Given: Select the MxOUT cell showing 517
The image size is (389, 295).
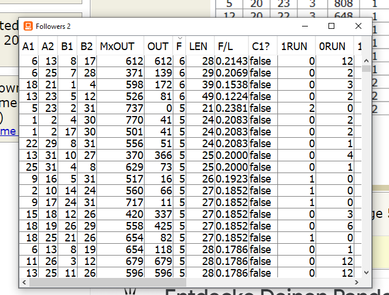Looking at the screenshot, I should click(x=120, y=179).
